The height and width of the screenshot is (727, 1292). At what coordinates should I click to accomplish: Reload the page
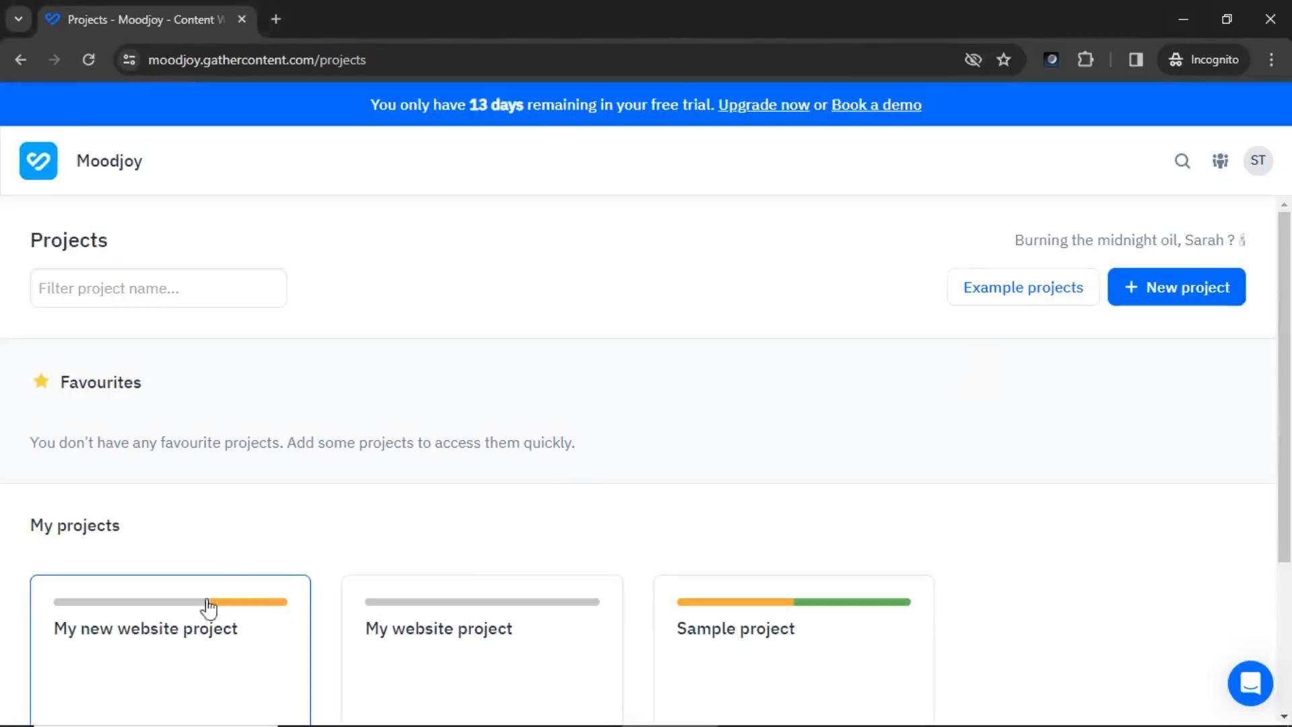pyautogui.click(x=88, y=60)
